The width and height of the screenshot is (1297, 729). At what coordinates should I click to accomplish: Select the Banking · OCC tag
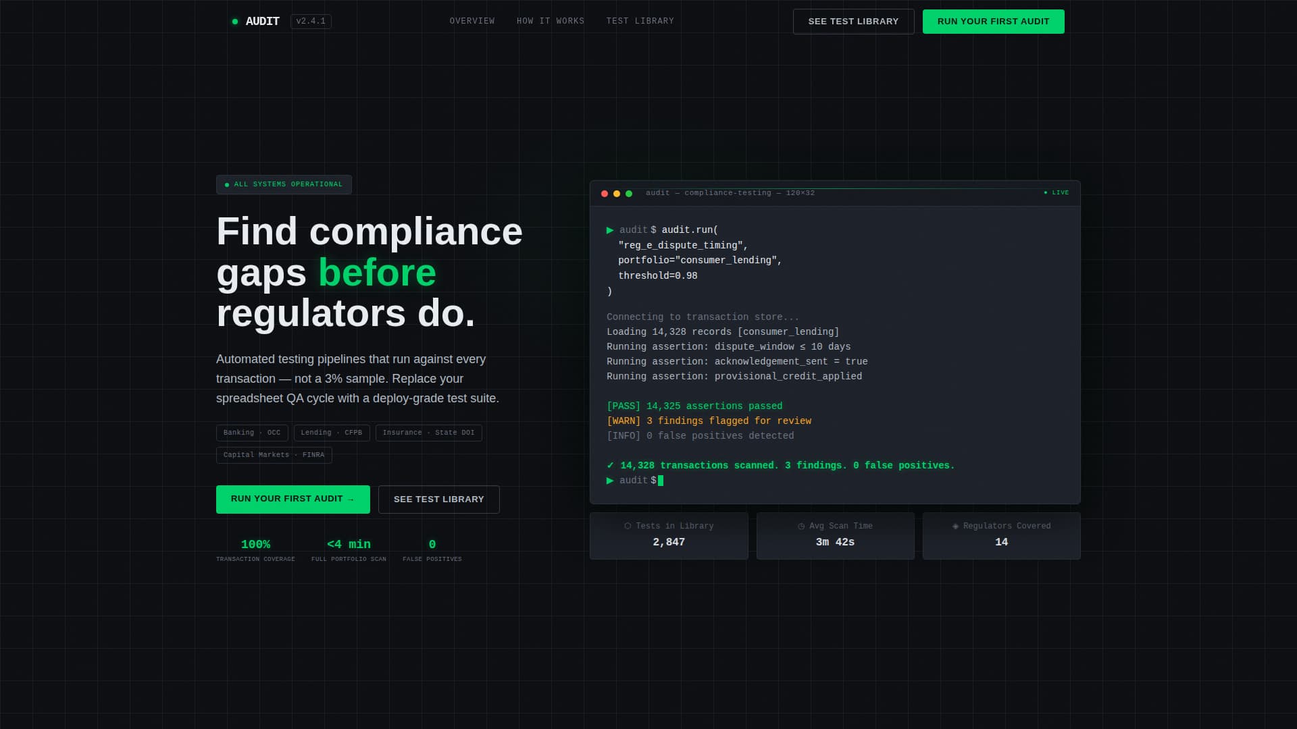(252, 433)
